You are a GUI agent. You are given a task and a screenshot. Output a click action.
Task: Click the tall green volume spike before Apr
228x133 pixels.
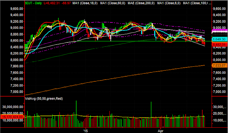(x=151, y=114)
